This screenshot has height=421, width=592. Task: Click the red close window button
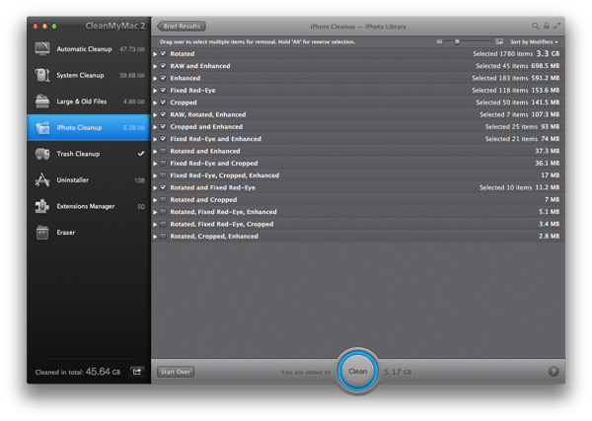(36, 26)
